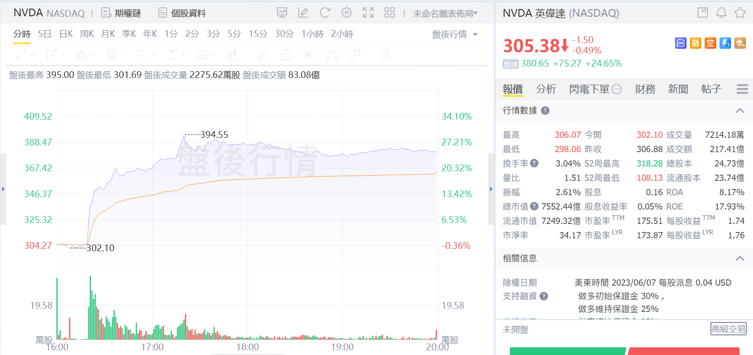Select the horizontal levels drawing tool
This screenshot has height=355, width=753.
tap(112, 55)
